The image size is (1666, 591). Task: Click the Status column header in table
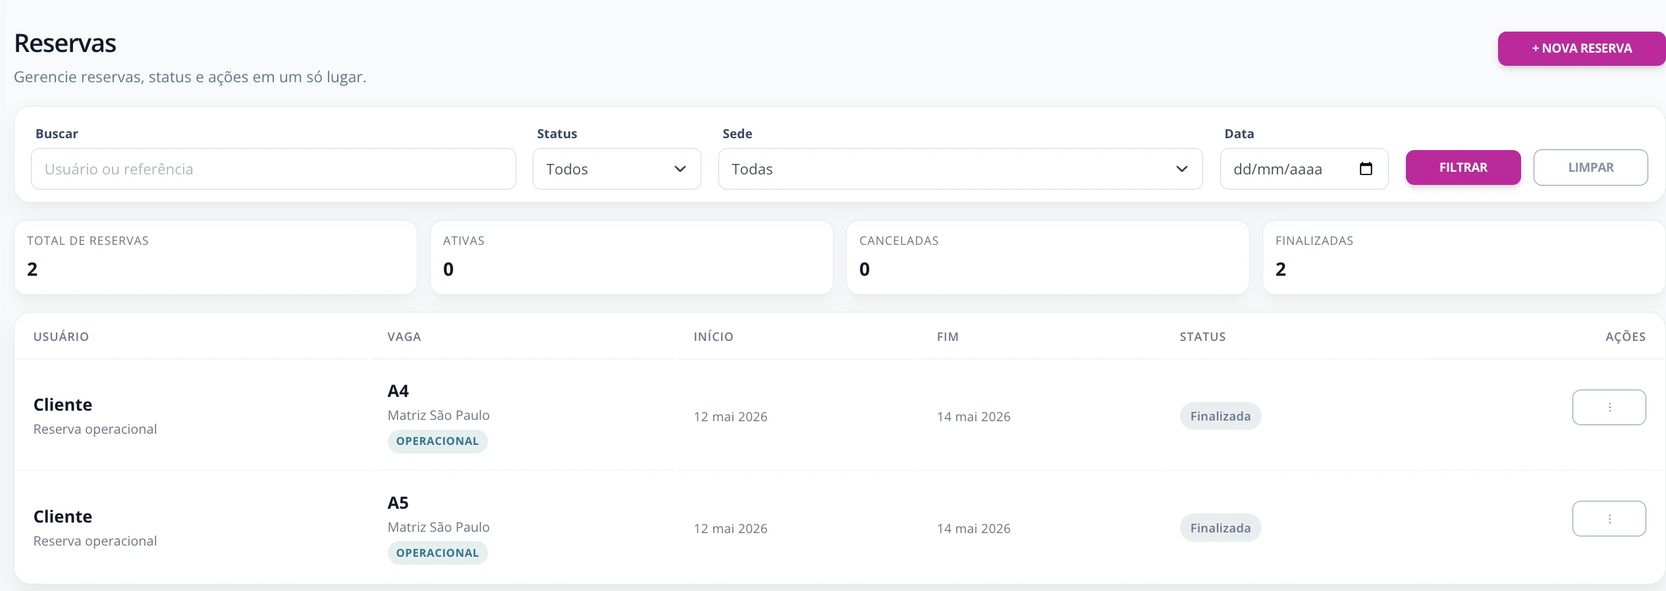pyautogui.click(x=1202, y=337)
